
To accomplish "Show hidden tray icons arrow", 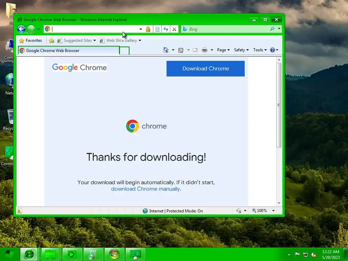I will (x=289, y=254).
